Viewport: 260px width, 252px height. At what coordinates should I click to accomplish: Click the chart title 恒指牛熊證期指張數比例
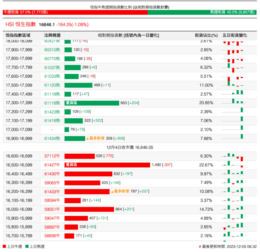[x=130, y=7]
